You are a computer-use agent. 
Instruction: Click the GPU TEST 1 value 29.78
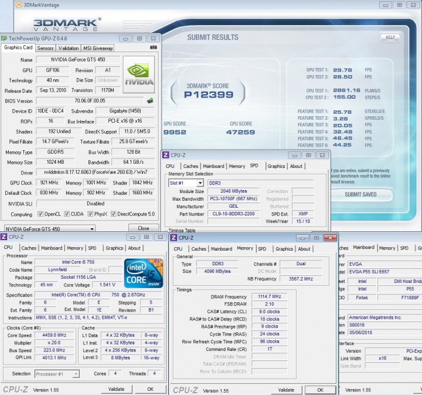(343, 70)
